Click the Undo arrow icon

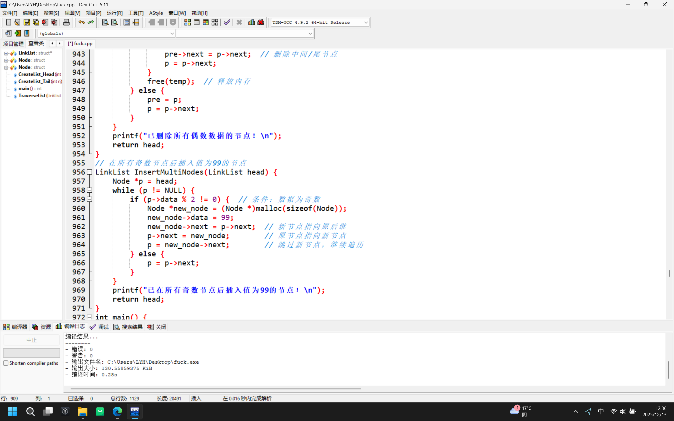click(x=81, y=22)
